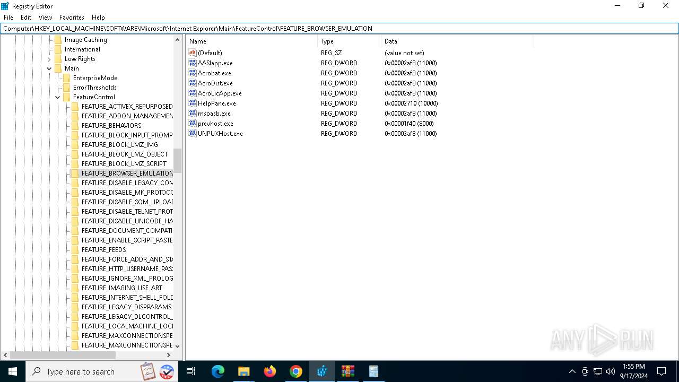The height and width of the screenshot is (382, 679).
Task: Open the View menu
Action: pos(46,18)
